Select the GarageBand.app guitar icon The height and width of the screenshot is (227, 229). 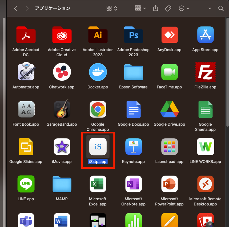[62, 109]
